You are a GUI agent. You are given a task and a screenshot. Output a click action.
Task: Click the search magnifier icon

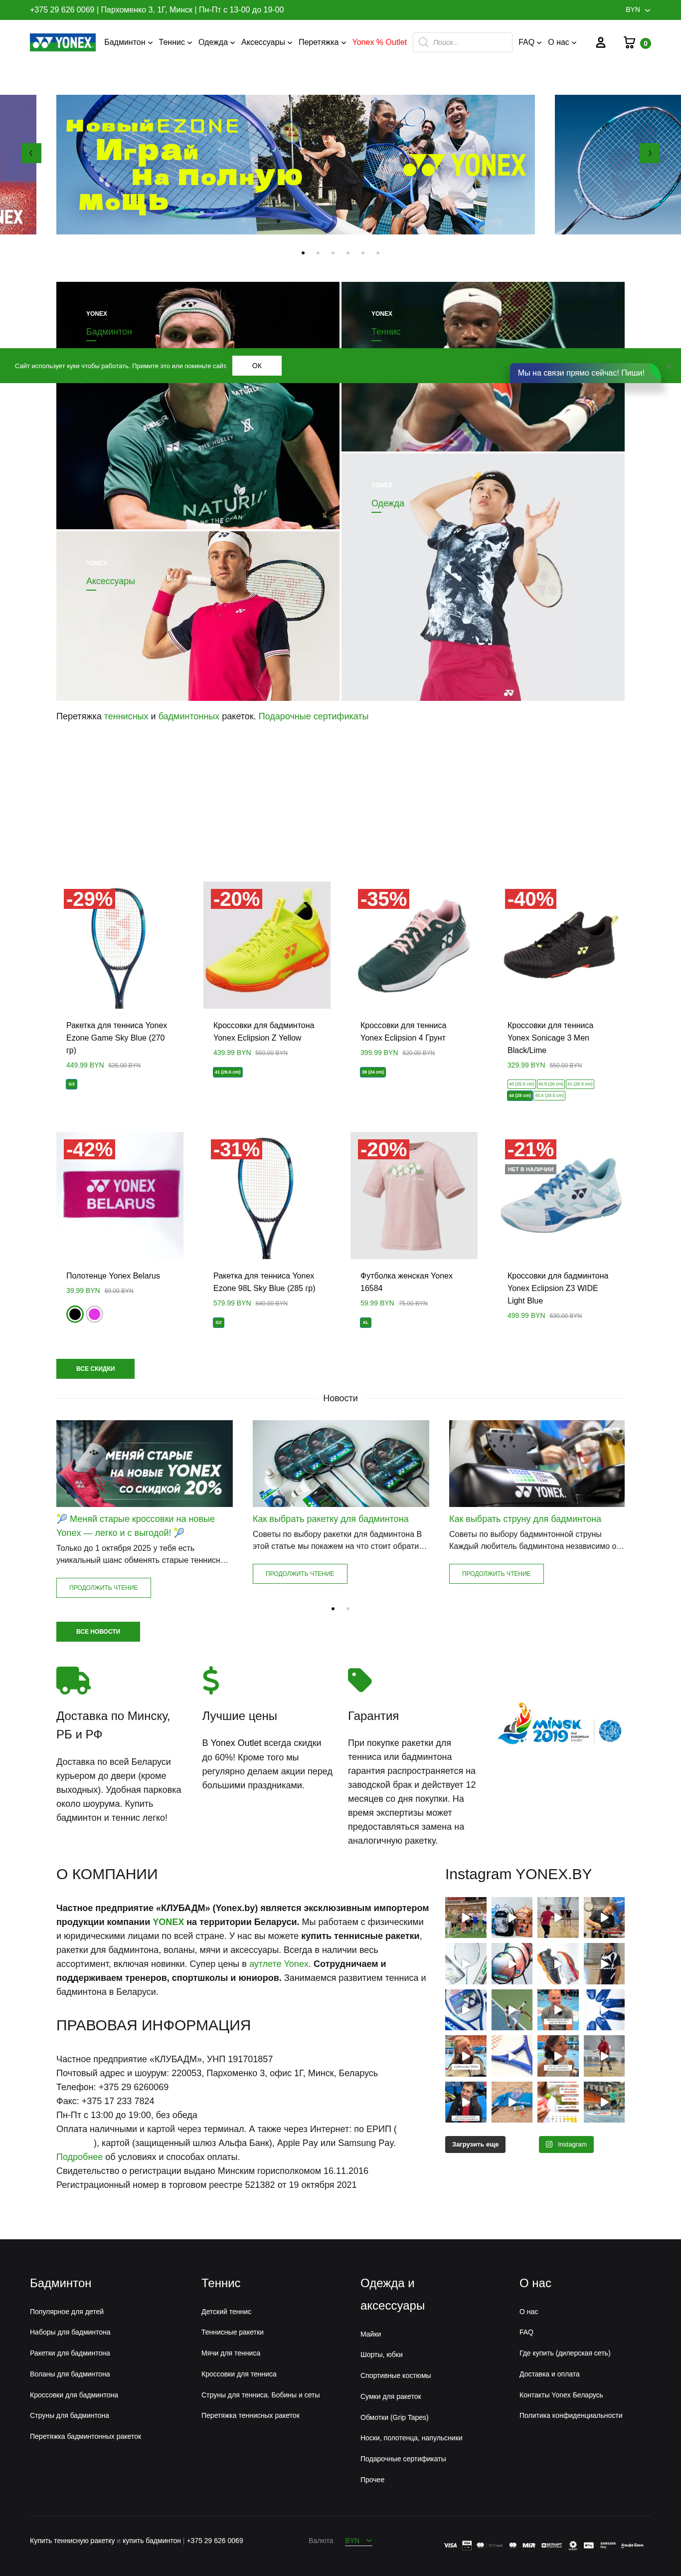(423, 42)
